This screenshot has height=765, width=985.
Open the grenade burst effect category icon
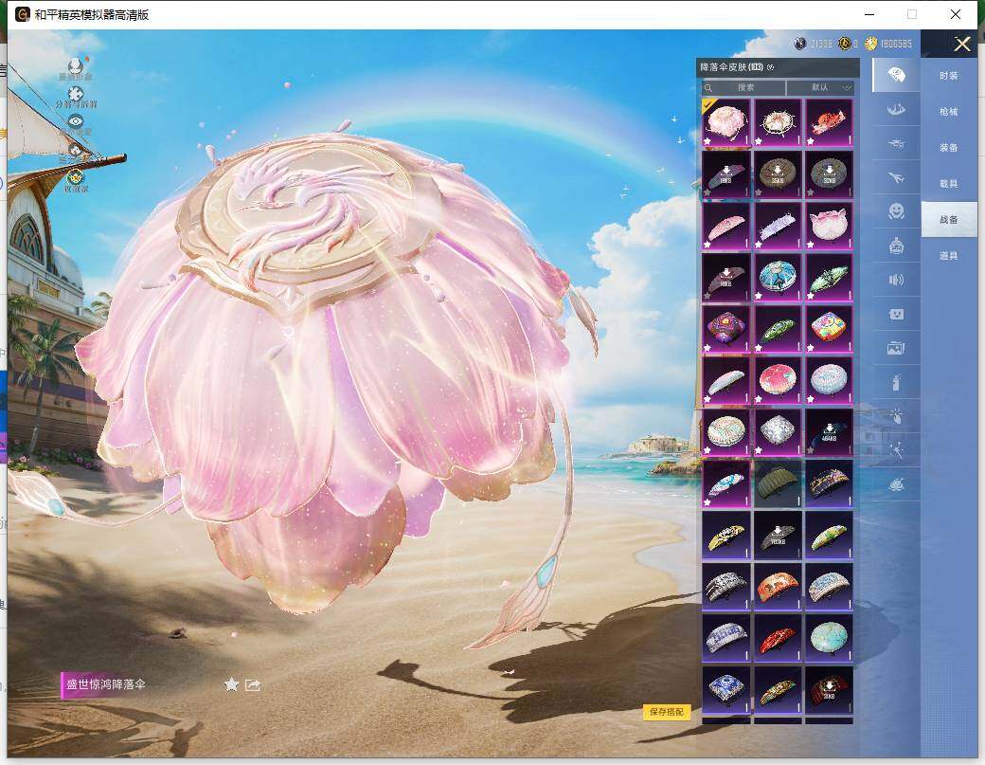pos(896,415)
